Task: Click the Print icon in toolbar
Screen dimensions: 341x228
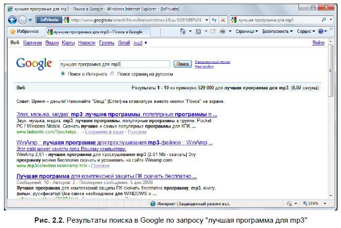Action: [223, 31]
